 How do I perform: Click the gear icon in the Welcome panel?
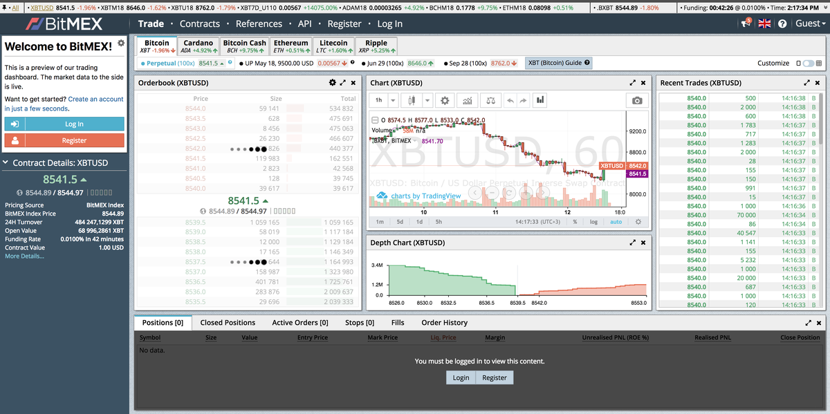pos(121,43)
